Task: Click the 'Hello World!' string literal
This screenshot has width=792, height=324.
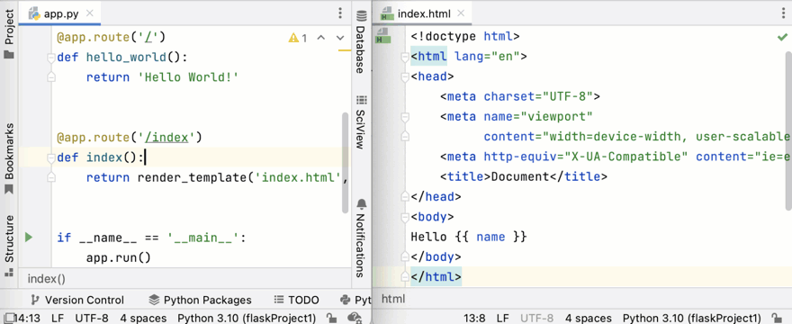Action: tap(188, 77)
